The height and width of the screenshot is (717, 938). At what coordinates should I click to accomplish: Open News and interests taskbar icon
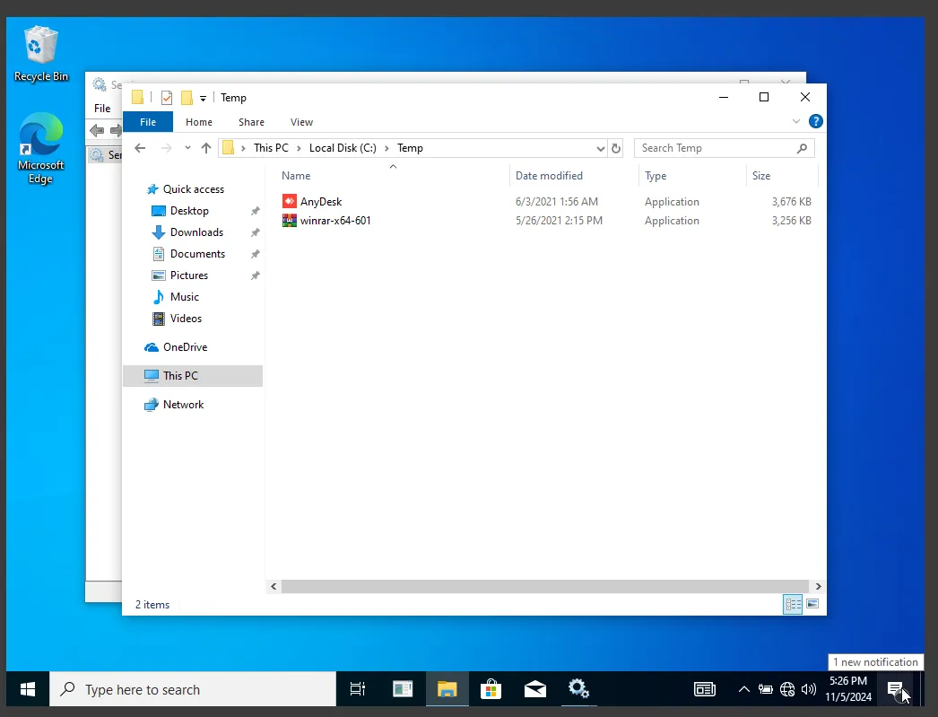point(705,689)
